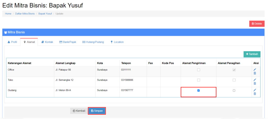Edit the Gudang address using pencil icon
This screenshot has height=119, width=268.
coord(255,90)
